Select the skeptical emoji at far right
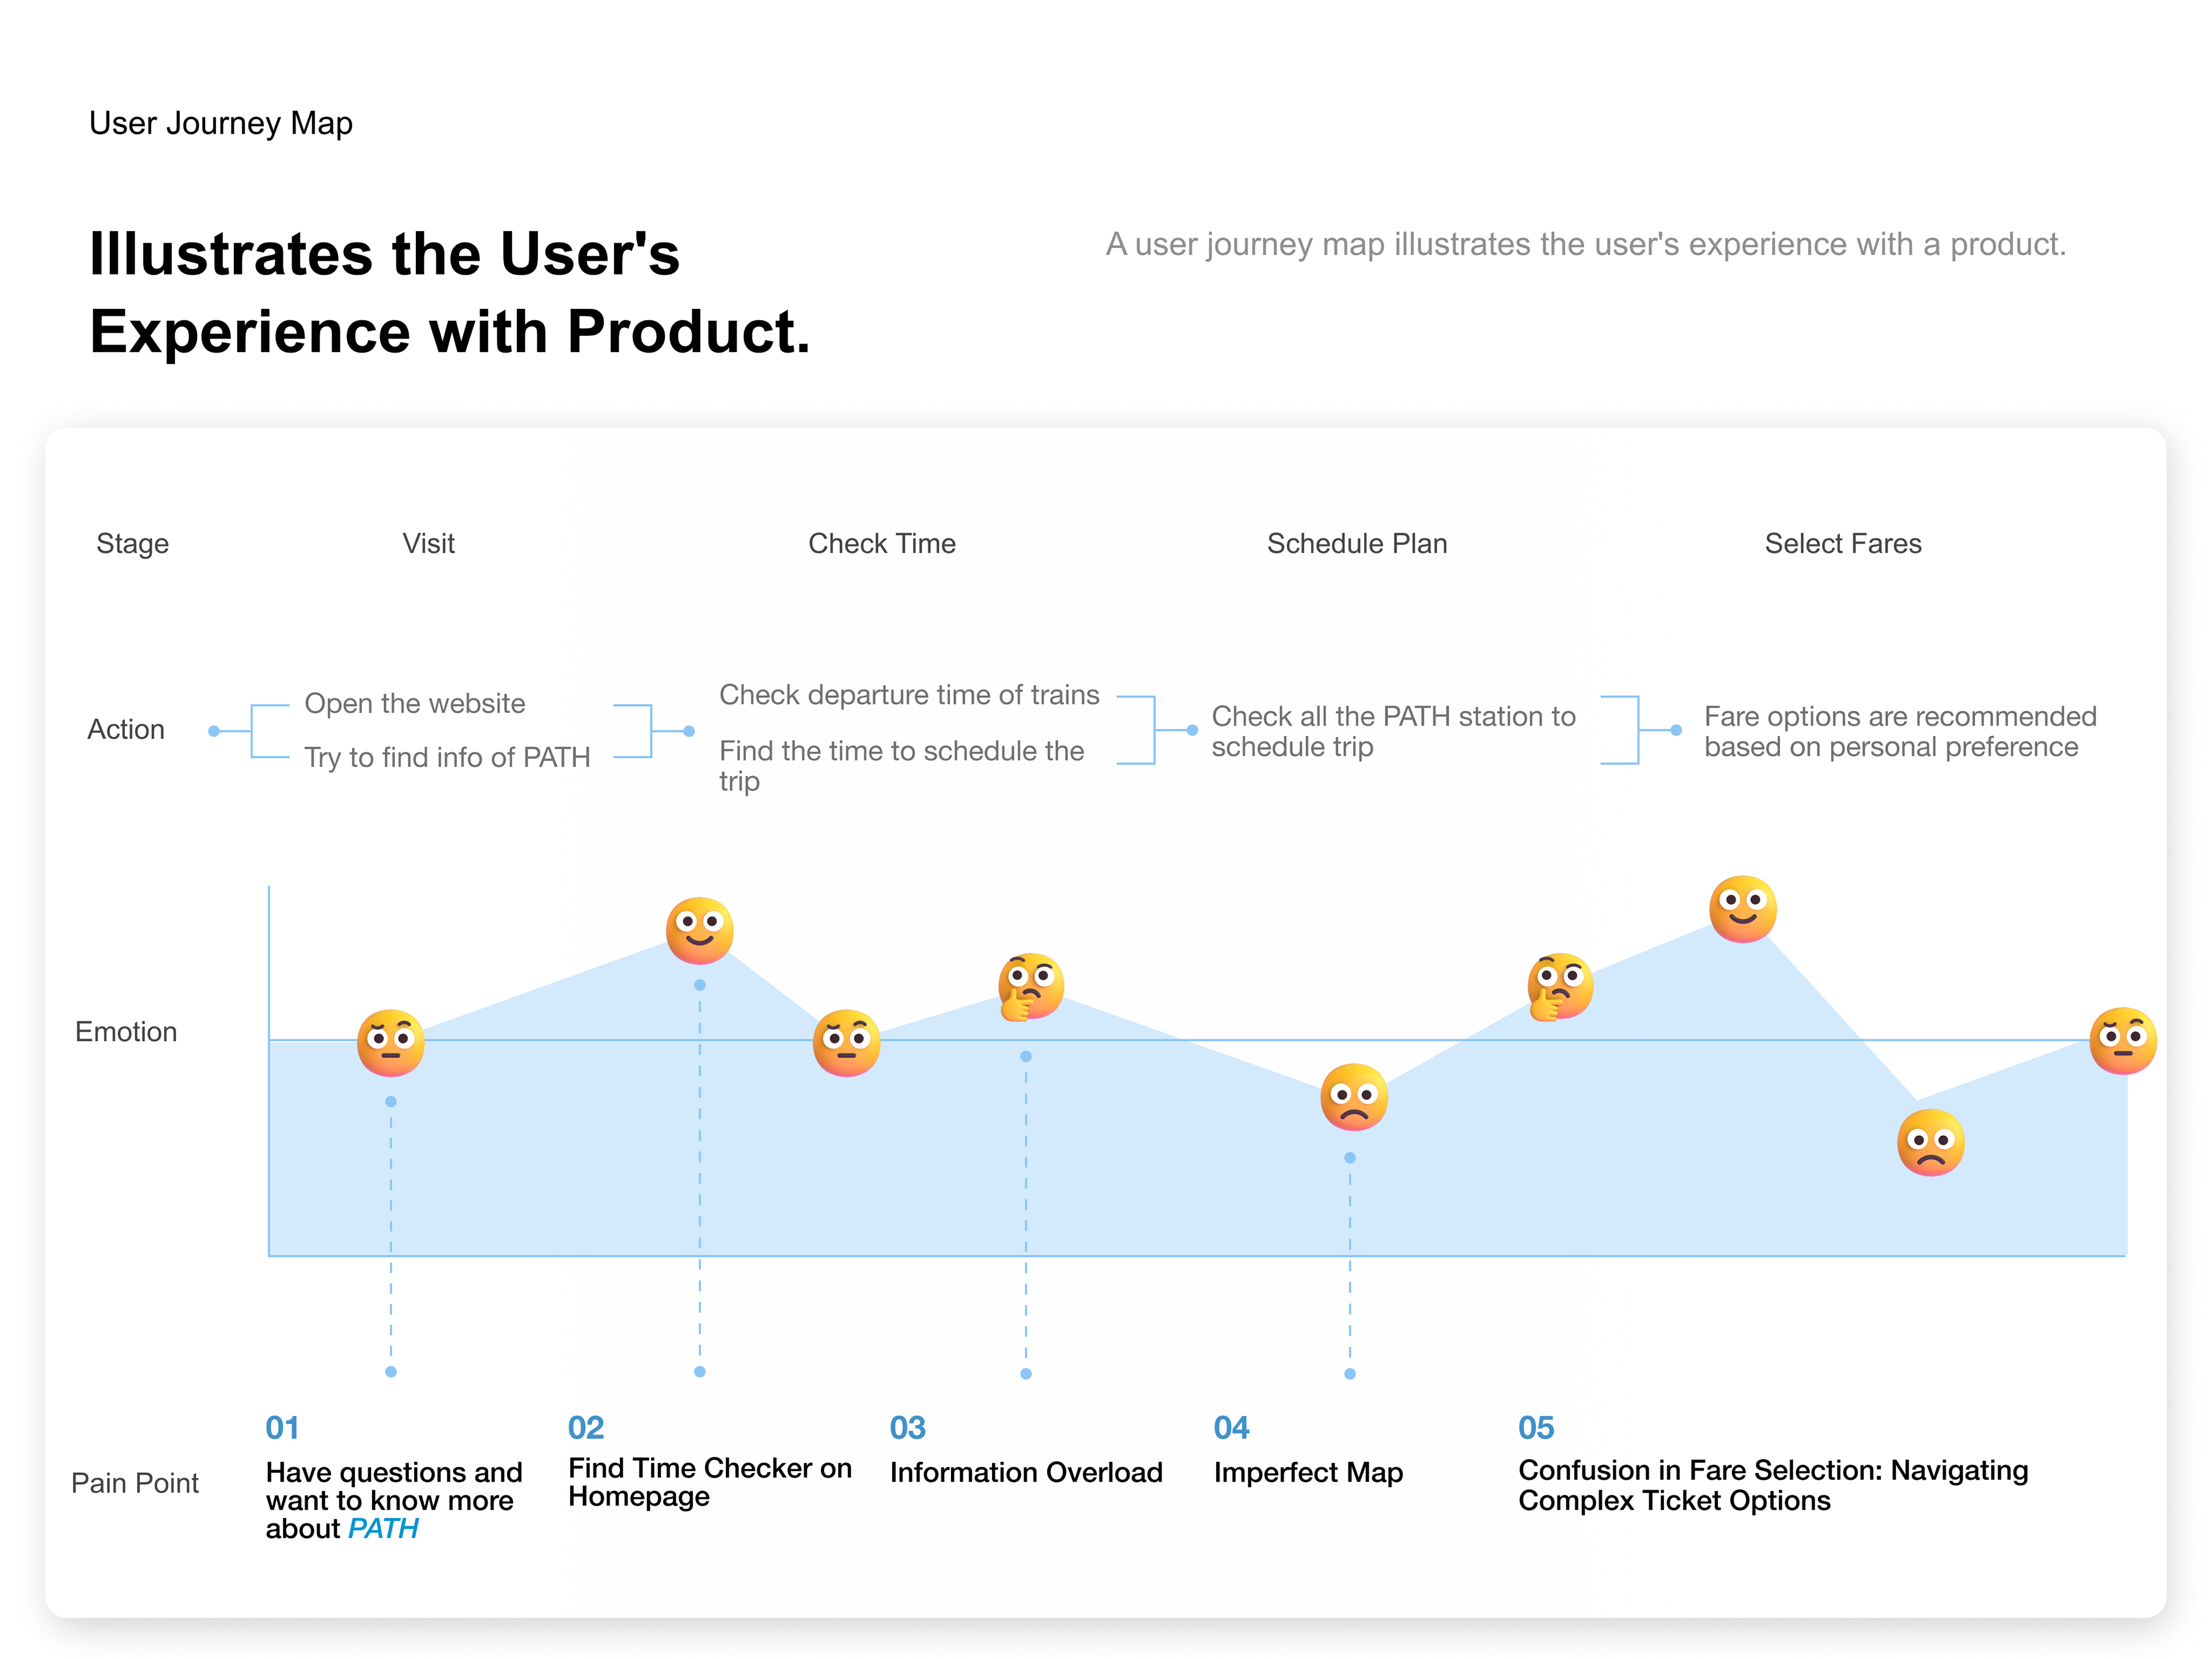The width and height of the screenshot is (2212, 1659). (2122, 1040)
